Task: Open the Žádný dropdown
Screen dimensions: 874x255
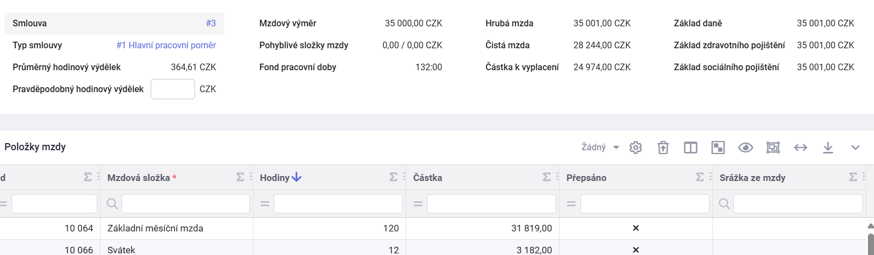Action: point(600,148)
